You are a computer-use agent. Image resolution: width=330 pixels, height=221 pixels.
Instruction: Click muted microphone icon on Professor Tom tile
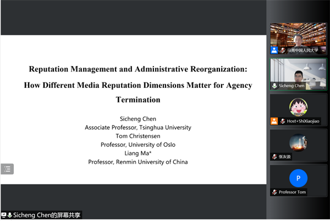click(274, 192)
